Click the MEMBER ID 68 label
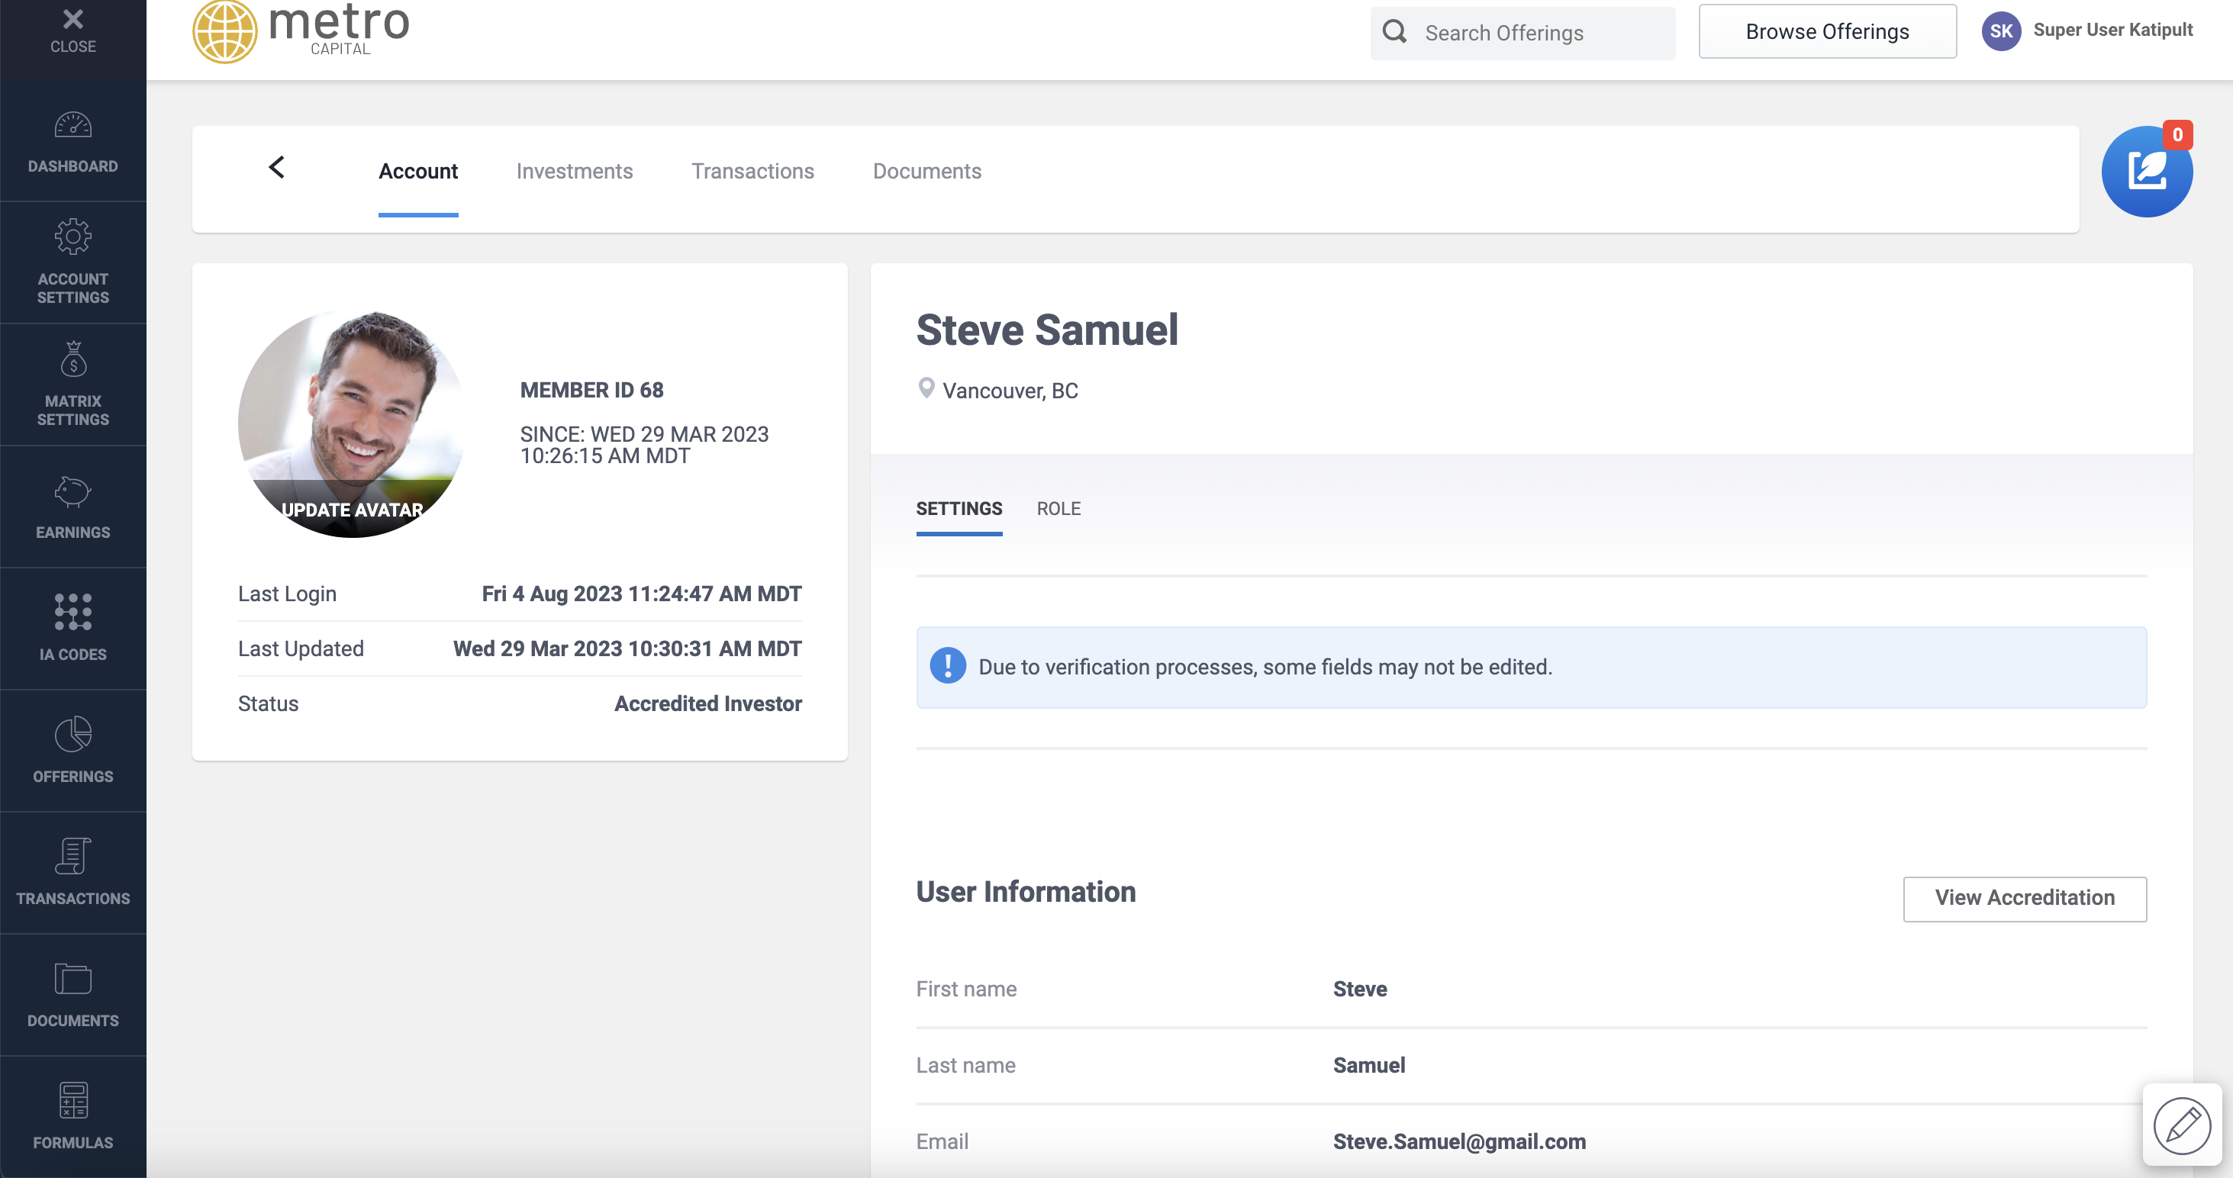This screenshot has width=2233, height=1178. [591, 390]
